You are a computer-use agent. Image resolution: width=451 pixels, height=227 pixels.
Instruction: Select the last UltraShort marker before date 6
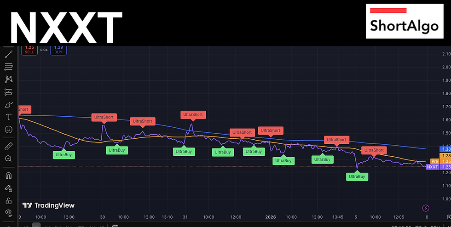374,150
